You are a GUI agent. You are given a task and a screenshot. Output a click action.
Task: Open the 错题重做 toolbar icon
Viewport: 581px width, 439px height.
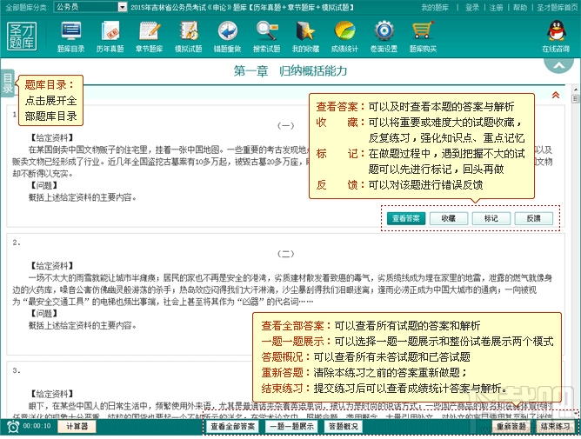[228, 37]
